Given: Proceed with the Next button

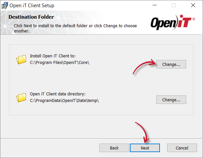Looking at the screenshot, I should pos(145,148).
